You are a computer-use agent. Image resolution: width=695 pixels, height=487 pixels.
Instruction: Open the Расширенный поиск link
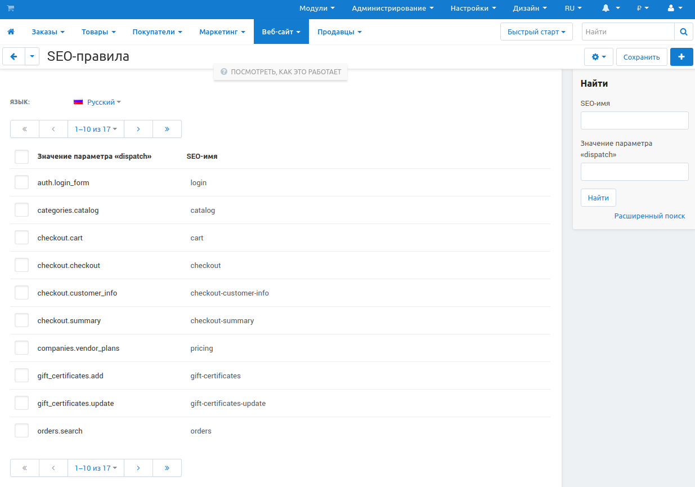pos(649,216)
